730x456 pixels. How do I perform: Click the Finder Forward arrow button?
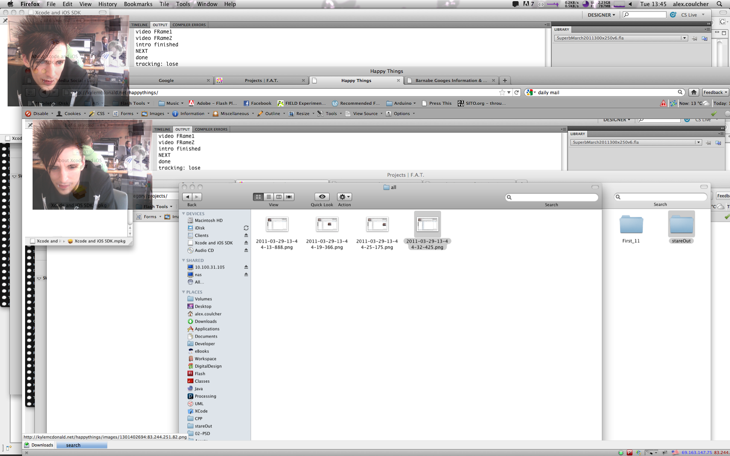(x=197, y=197)
